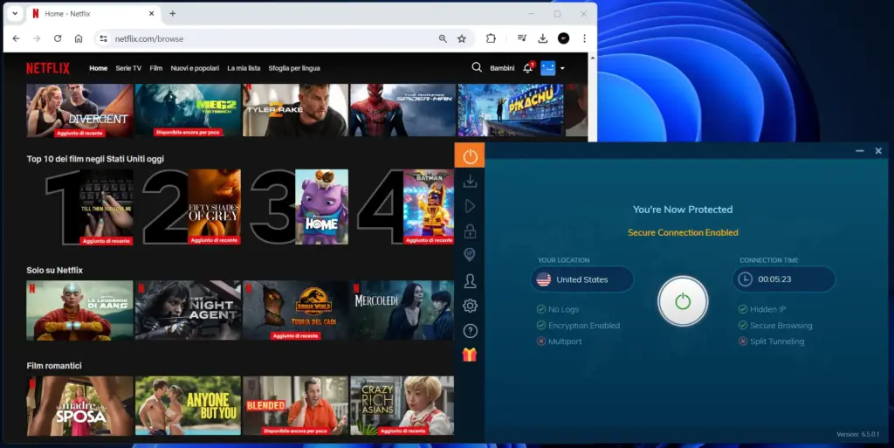This screenshot has width=894, height=448.
Task: Open the VPN help question mark icon
Action: pyautogui.click(x=470, y=331)
